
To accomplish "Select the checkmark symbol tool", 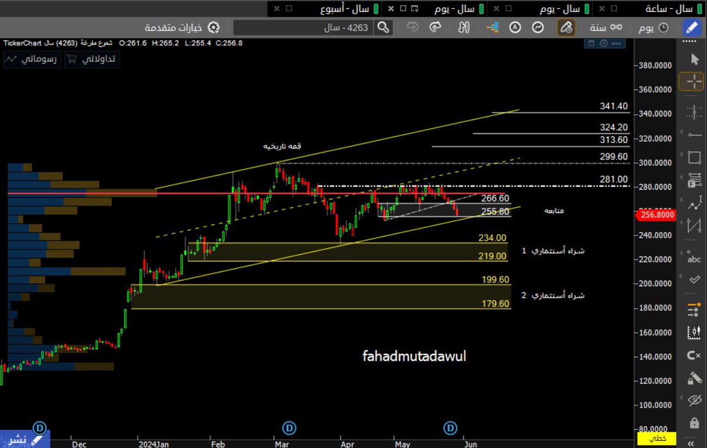I will [694, 280].
